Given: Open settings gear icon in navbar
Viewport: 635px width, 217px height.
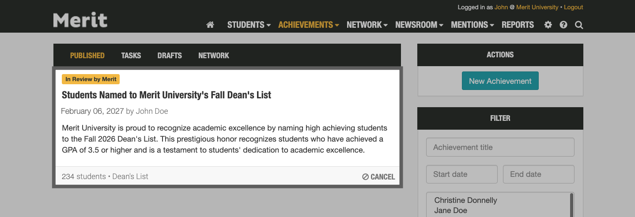Looking at the screenshot, I should pyautogui.click(x=548, y=25).
